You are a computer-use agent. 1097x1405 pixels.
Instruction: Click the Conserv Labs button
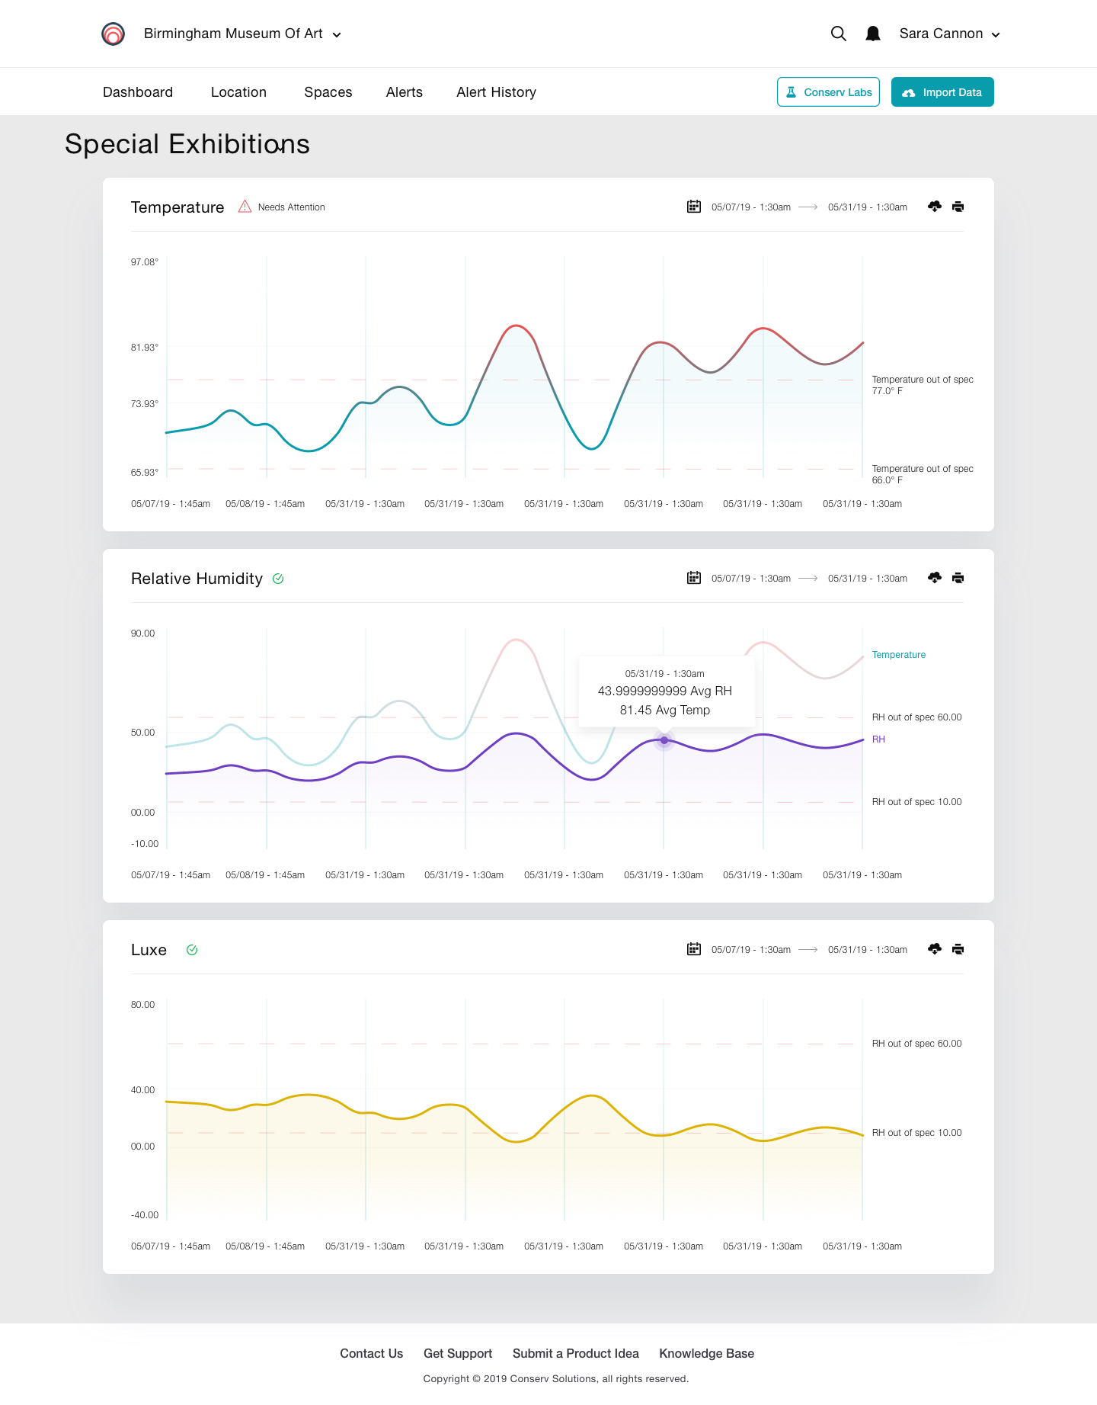click(x=828, y=92)
